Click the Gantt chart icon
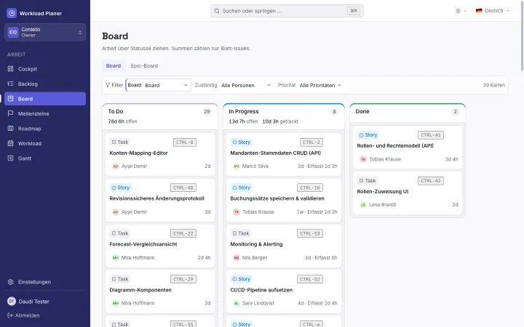This screenshot has width=524, height=327. (11, 158)
